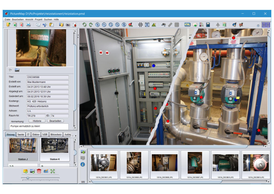The height and width of the screenshot is (194, 274).
Task: Click the Historie button
Action: click(37, 121)
